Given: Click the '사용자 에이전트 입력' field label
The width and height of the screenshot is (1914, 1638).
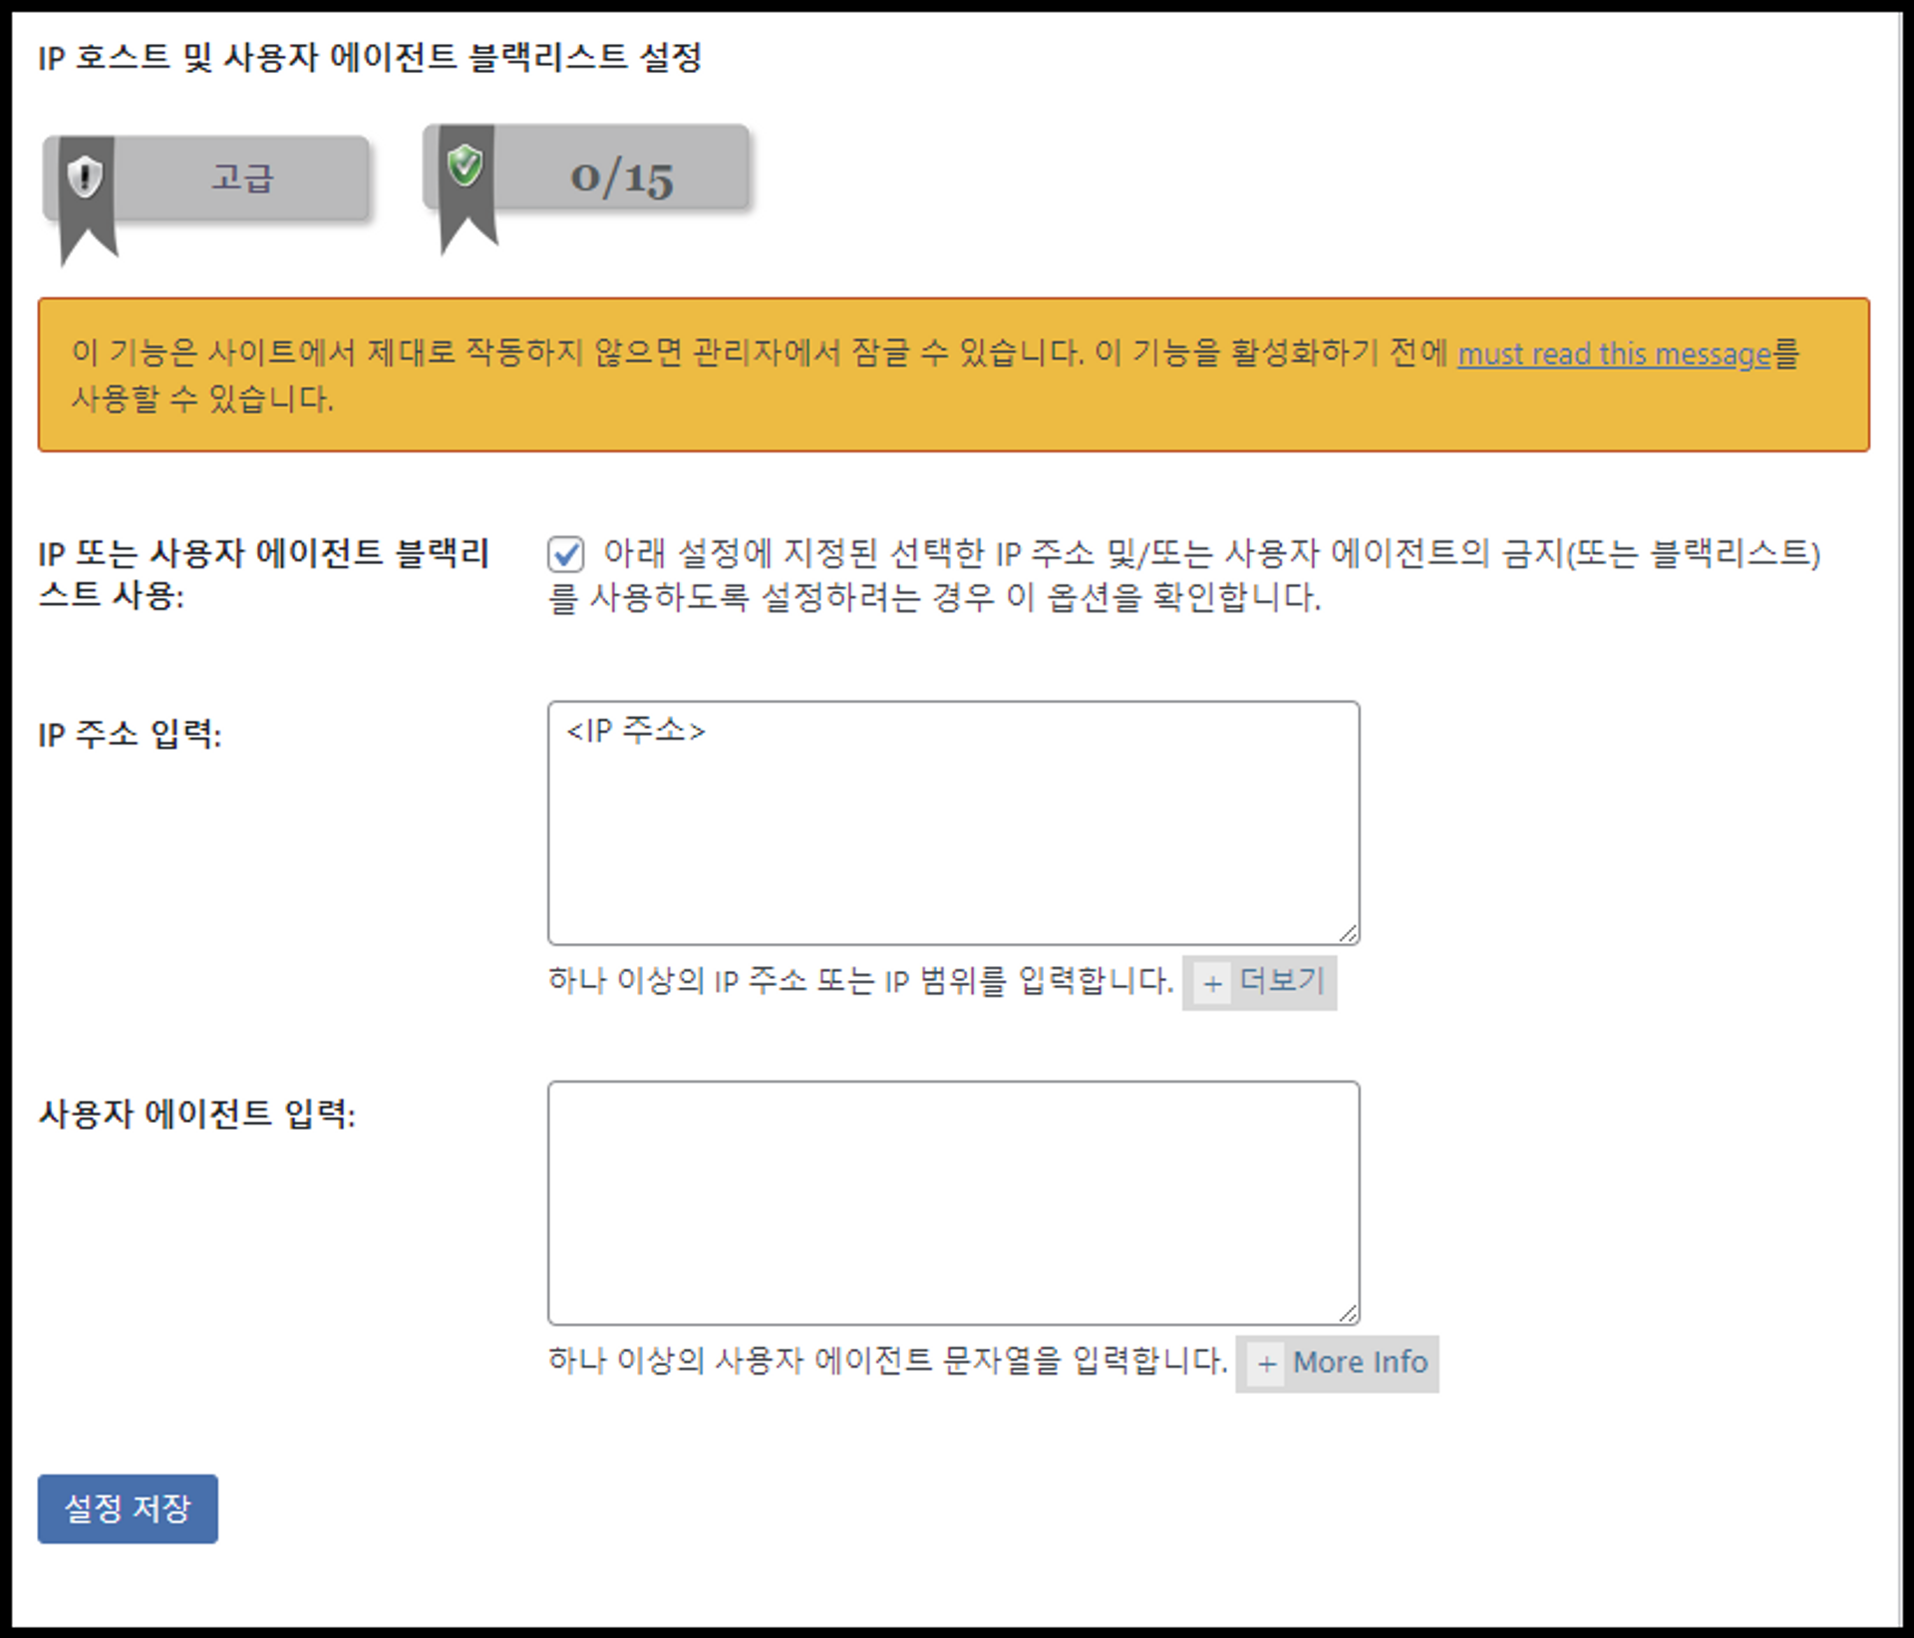Looking at the screenshot, I should [196, 1114].
